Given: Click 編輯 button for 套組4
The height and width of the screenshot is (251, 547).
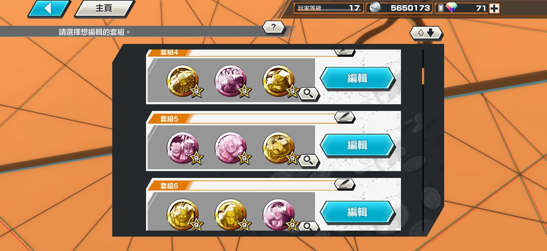Looking at the screenshot, I should [358, 78].
